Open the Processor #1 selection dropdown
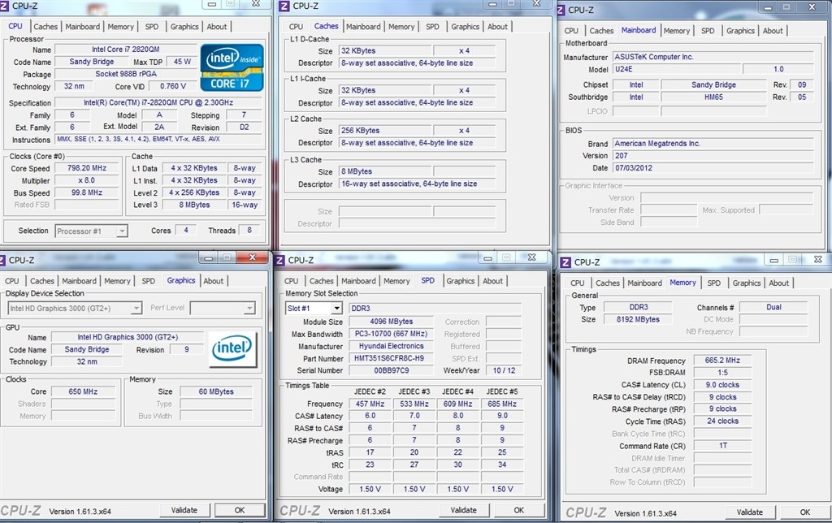The width and height of the screenshot is (832, 523). 91,231
